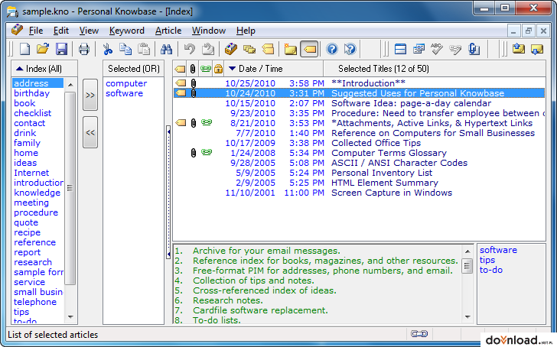The image size is (557, 347).
Task: Sort by padlock column header
Action: click(219, 69)
